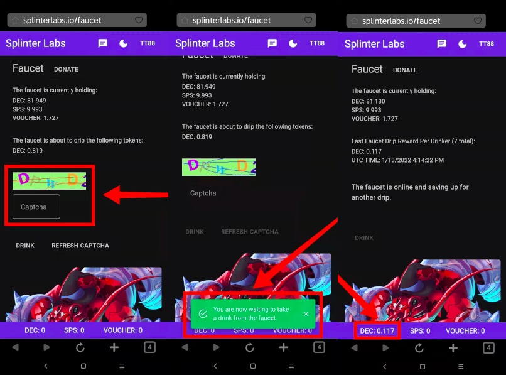Image resolution: width=506 pixels, height=375 pixels.
Task: Open TT88 account on the bordered-Captcha page
Action: pyautogui.click(x=148, y=43)
